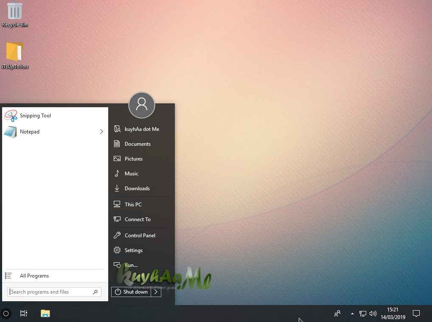432x322 pixels.
Task: Focus the Search programs and files box
Action: [54, 292]
